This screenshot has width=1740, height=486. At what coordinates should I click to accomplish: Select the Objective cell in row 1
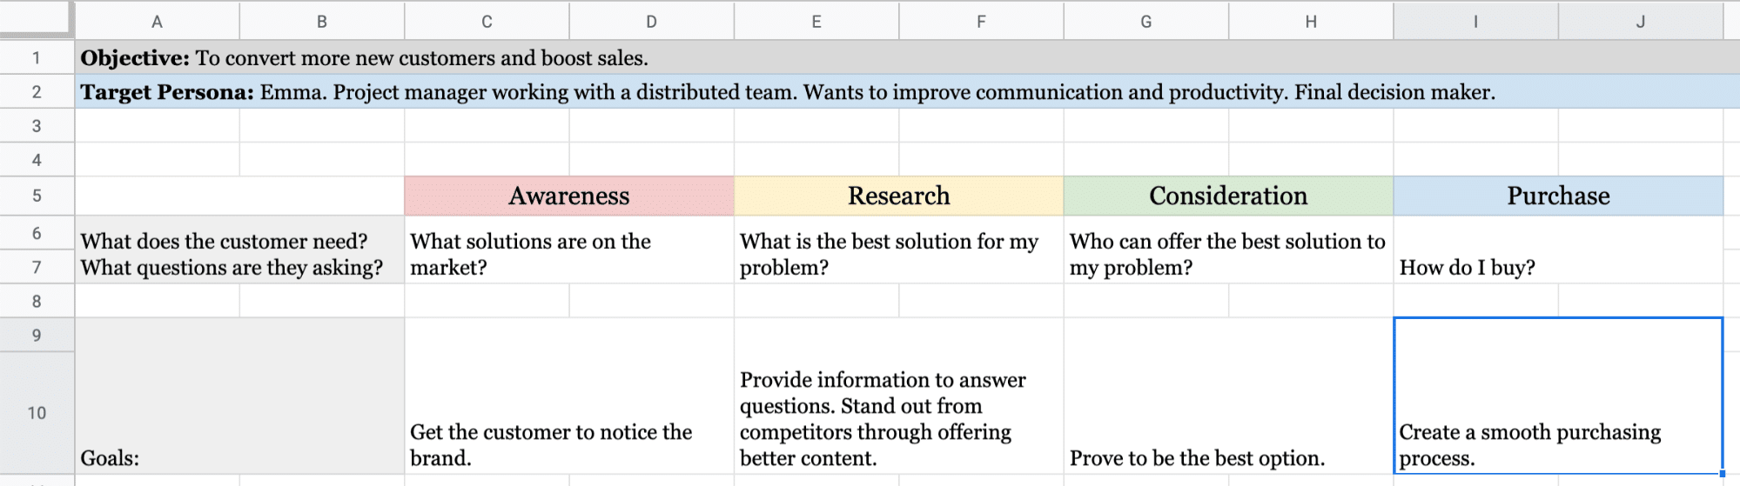[364, 58]
